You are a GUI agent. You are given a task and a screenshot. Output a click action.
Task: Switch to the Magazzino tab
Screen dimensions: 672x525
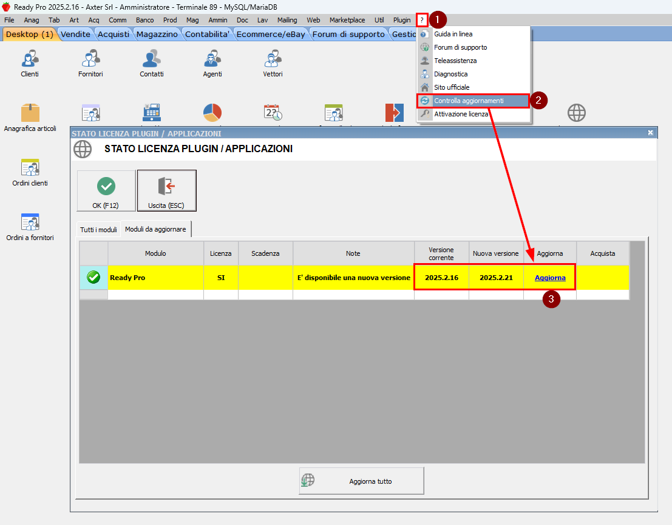point(157,34)
